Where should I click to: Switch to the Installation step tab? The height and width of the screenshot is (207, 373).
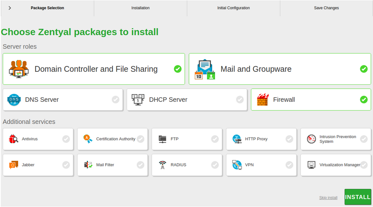140,8
